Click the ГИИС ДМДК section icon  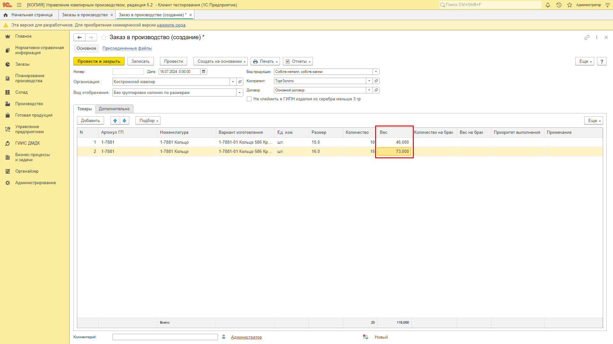pos(8,143)
